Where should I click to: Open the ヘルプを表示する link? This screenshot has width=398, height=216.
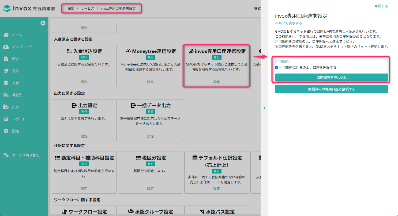288,23
